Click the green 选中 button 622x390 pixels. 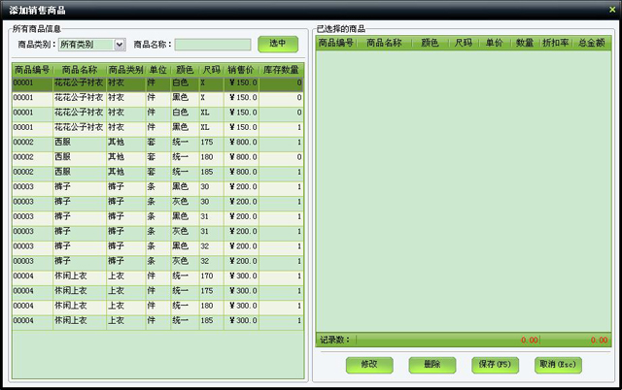pyautogui.click(x=278, y=44)
